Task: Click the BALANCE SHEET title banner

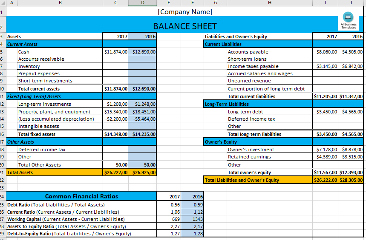Action: coord(185,26)
